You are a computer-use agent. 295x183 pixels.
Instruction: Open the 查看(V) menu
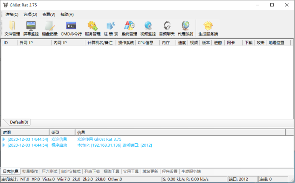point(49,15)
